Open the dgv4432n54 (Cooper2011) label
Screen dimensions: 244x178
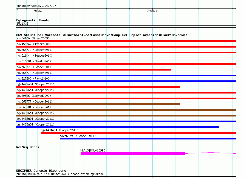point(35,119)
